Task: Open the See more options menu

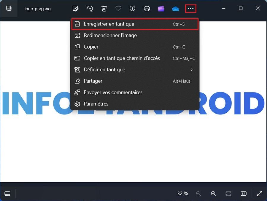Action: 190,9
